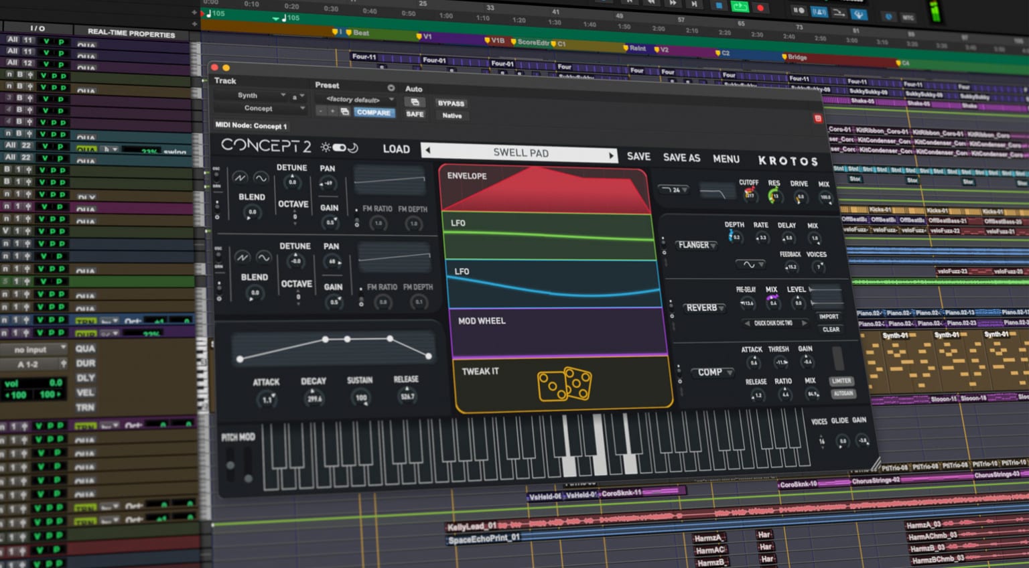Image resolution: width=1029 pixels, height=568 pixels.
Task: Click the red plugin target icon
Action: tap(817, 119)
